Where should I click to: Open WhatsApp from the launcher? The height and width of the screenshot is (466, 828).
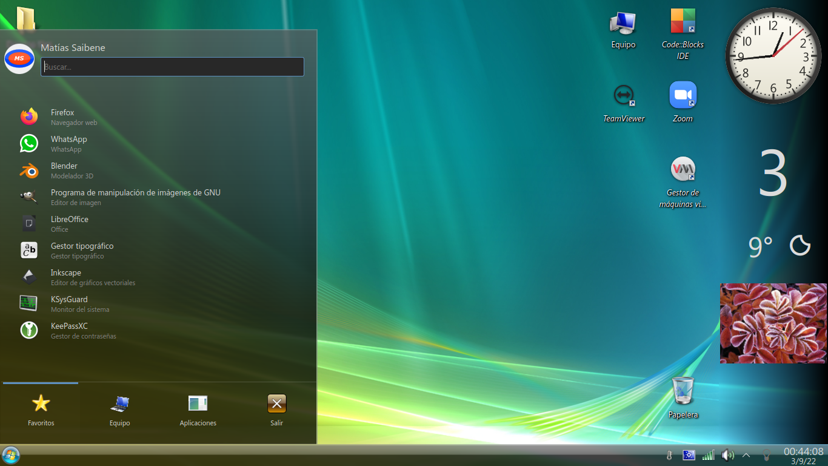159,143
